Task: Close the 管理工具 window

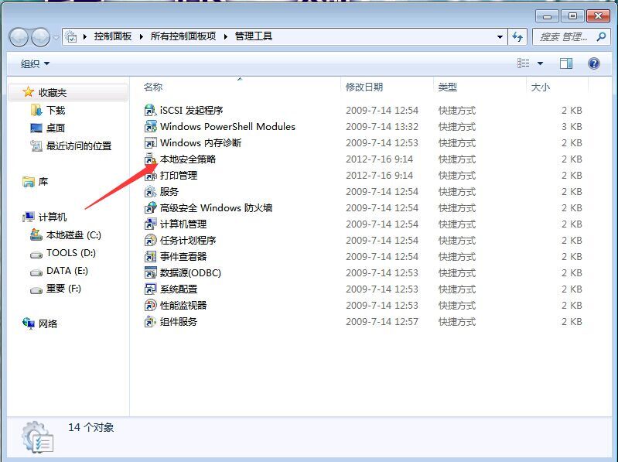Action: coord(599,16)
